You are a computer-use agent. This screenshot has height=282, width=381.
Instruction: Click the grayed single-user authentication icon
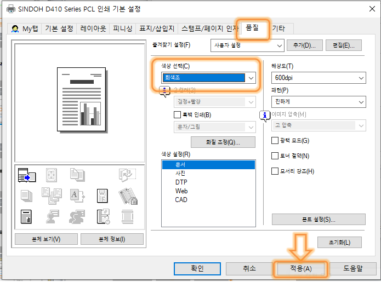pos(52,216)
